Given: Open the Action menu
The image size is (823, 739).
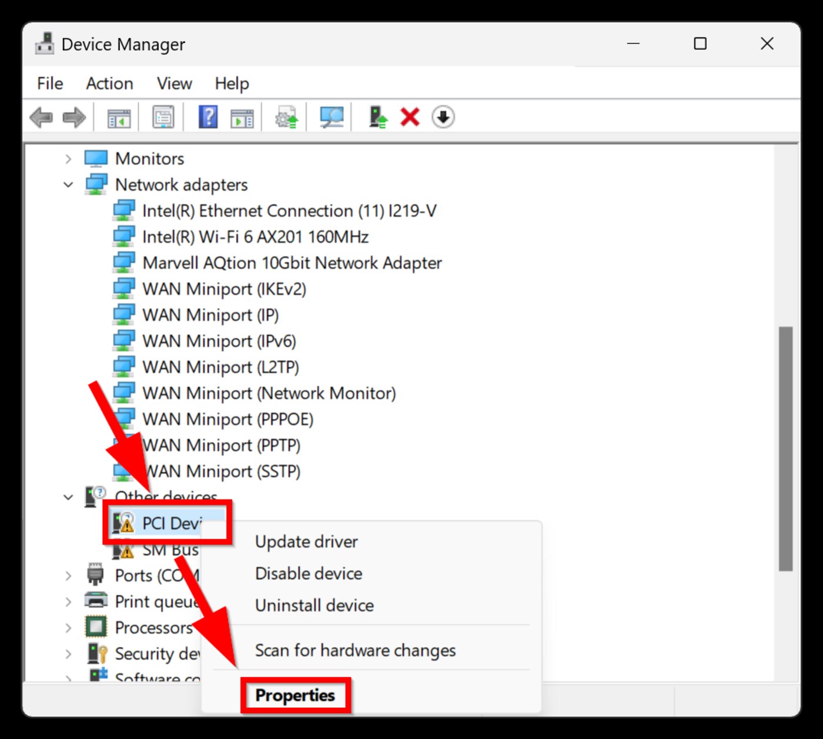Looking at the screenshot, I should [x=109, y=83].
